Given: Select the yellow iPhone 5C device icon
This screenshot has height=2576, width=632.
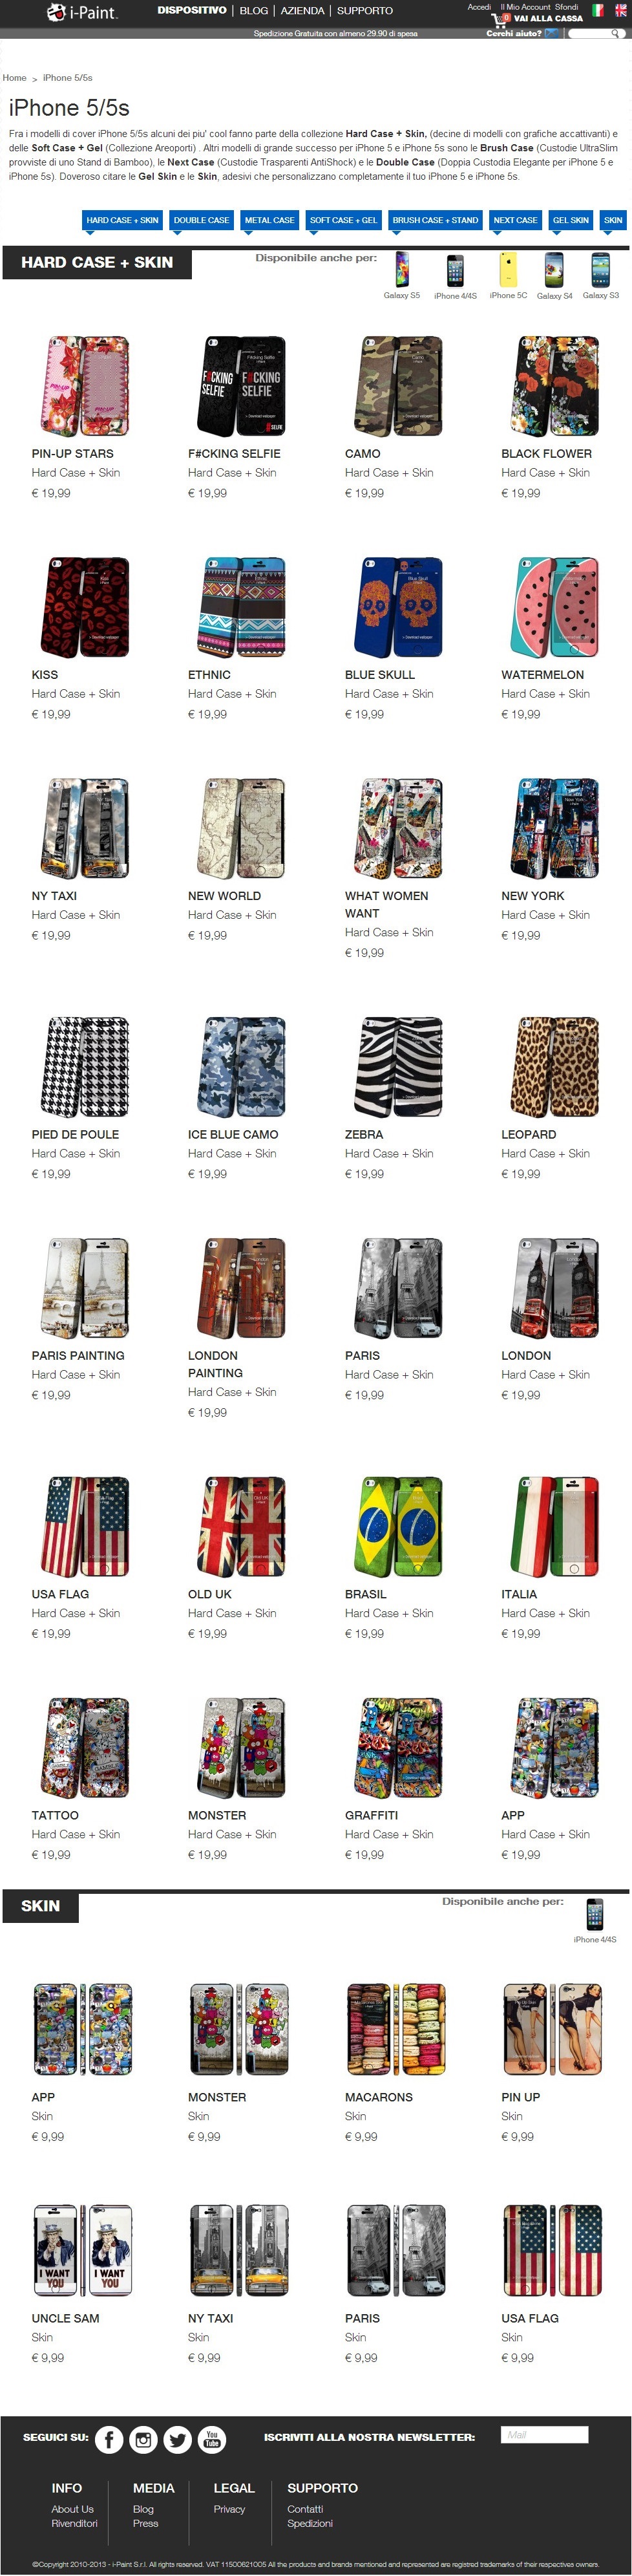Looking at the screenshot, I should pyautogui.click(x=508, y=270).
